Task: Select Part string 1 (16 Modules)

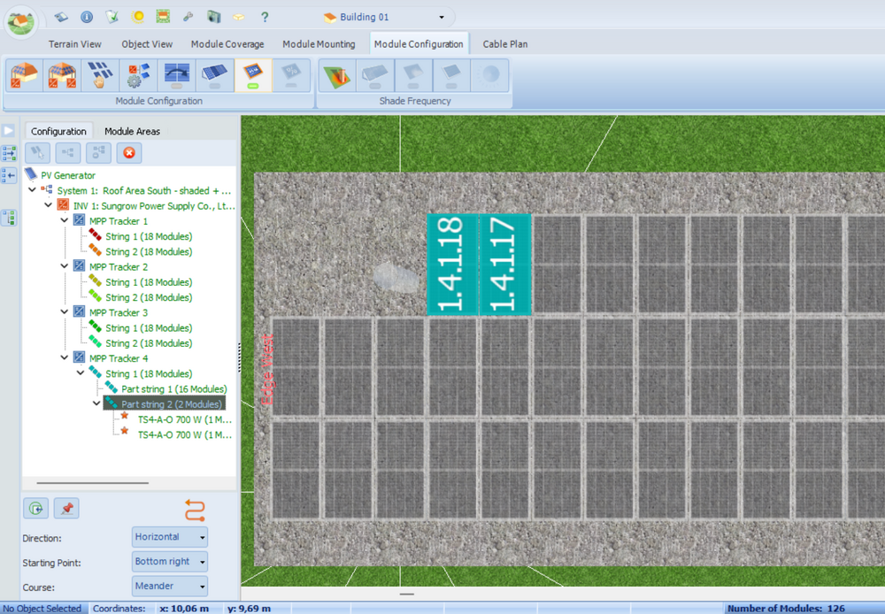Action: pos(173,389)
